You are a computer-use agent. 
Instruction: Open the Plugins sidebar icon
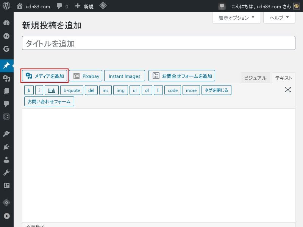point(6,147)
